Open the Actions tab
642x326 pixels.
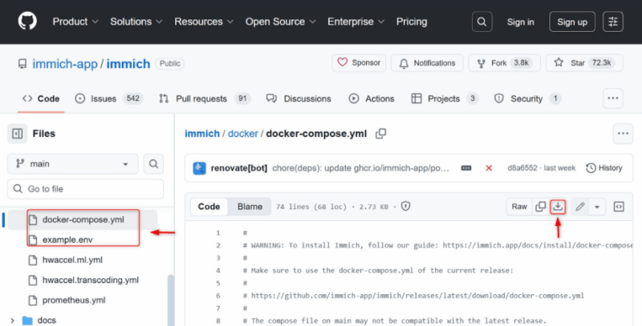point(372,99)
